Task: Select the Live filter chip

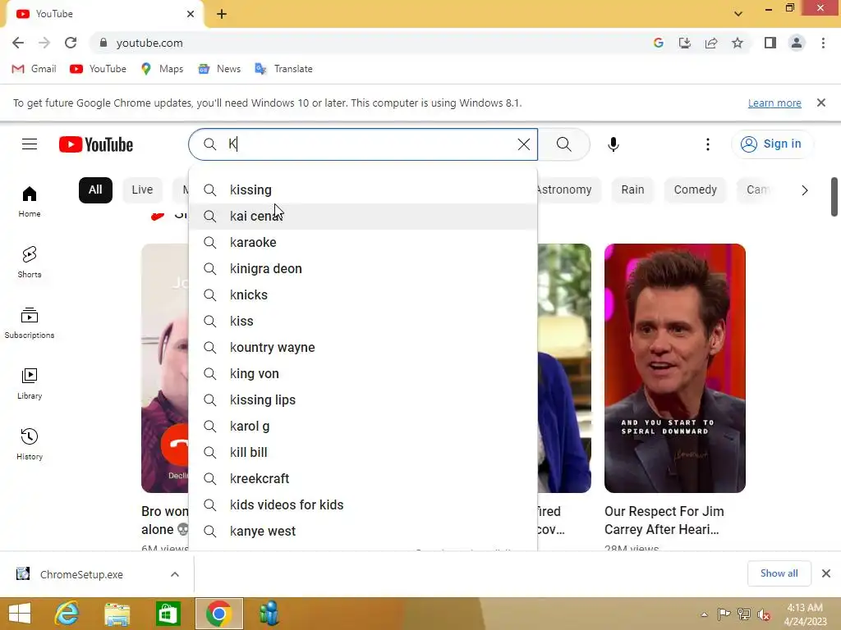Action: [142, 189]
